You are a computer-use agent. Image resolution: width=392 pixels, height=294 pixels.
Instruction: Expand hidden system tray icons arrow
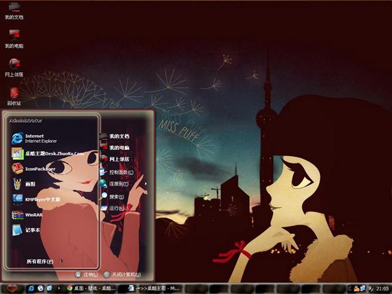coord(350,288)
